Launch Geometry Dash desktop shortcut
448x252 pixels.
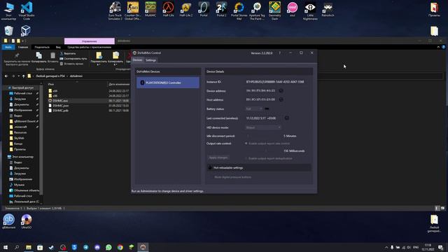coord(274,11)
